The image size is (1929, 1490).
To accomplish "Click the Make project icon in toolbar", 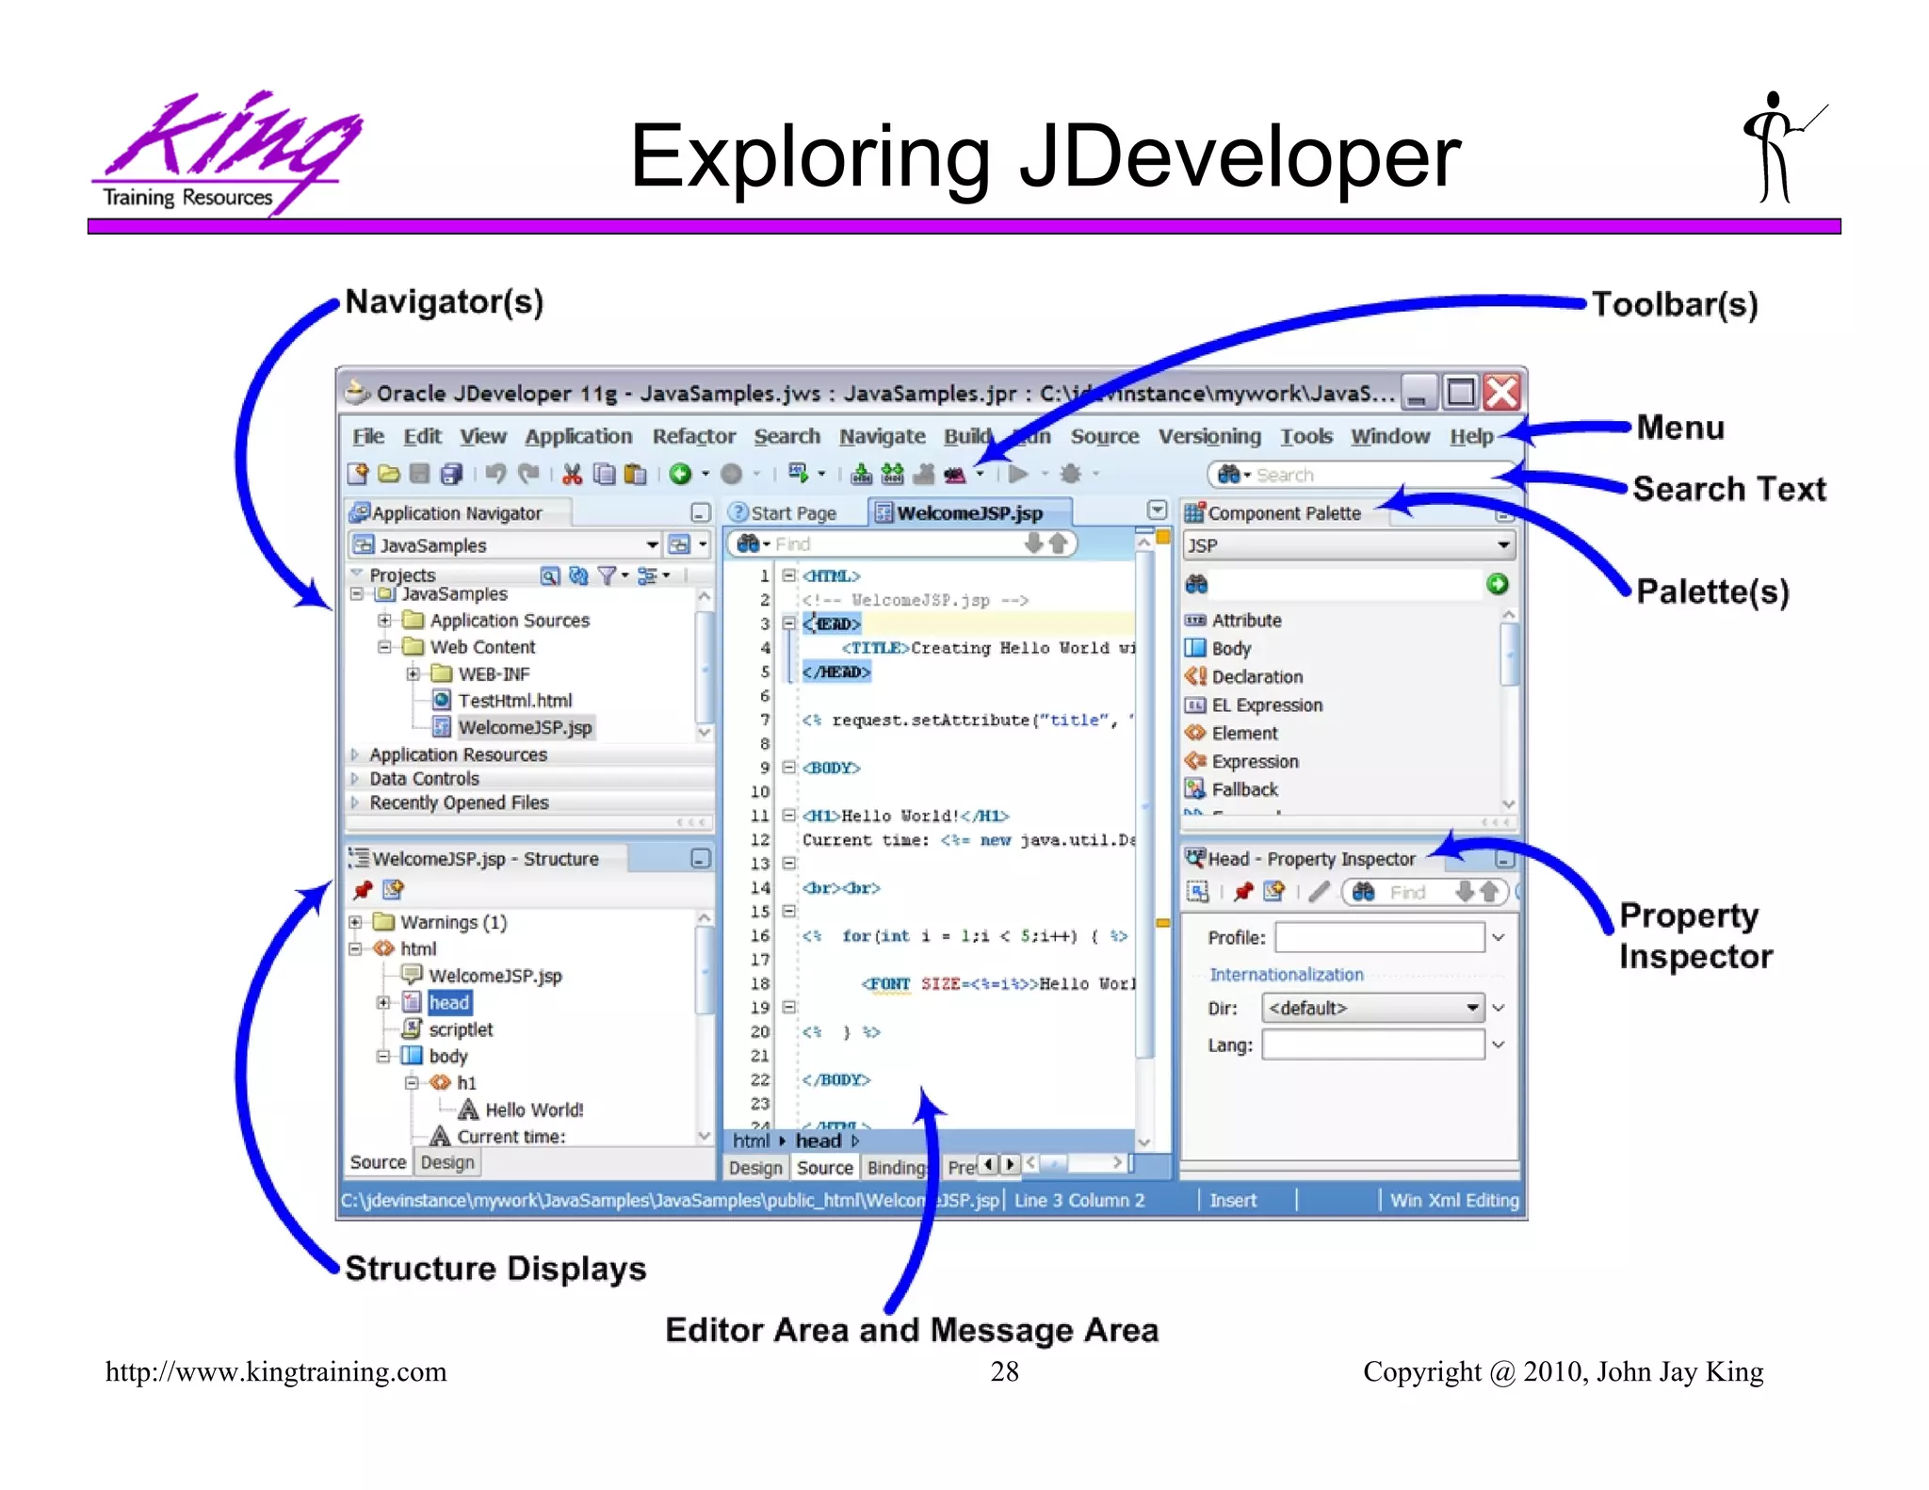I will point(861,474).
